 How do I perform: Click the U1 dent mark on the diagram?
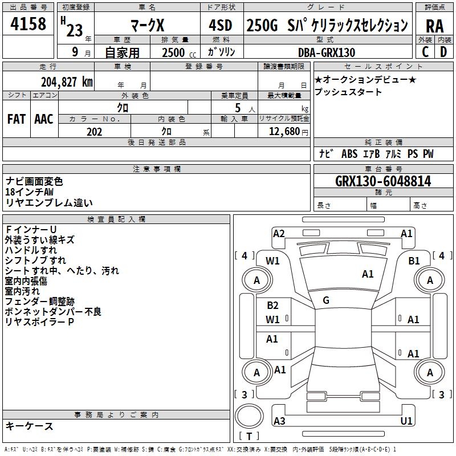(x=406, y=421)
